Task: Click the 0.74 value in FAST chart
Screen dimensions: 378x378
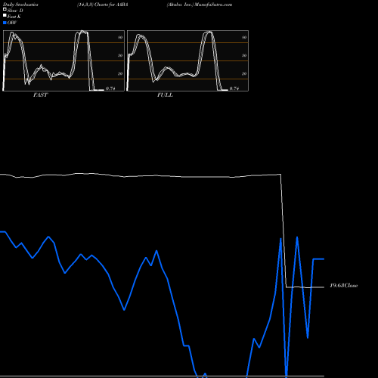Action: pos(110,88)
